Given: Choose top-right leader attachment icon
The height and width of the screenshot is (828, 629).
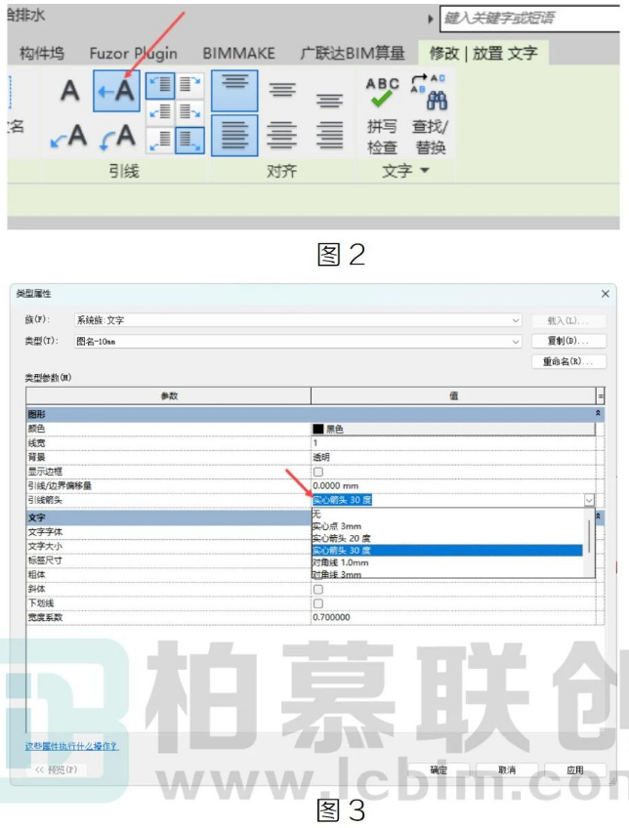Looking at the screenshot, I should click(x=189, y=86).
